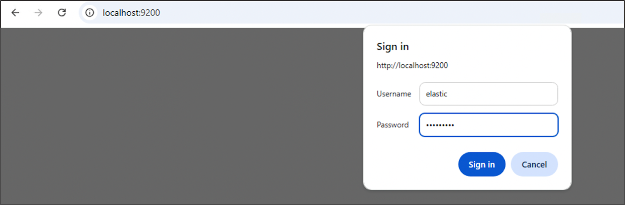The image size is (625, 205).
Task: Click the Username label
Action: [x=394, y=94]
